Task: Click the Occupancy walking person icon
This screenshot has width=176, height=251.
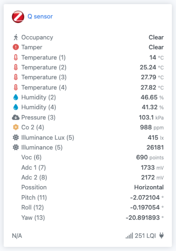Action: tap(16, 37)
